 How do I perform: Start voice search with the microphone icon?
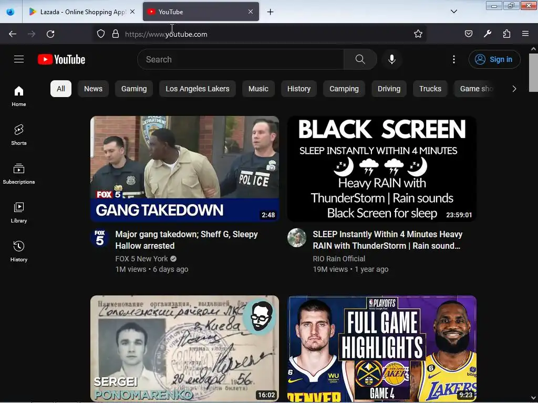tap(391, 59)
